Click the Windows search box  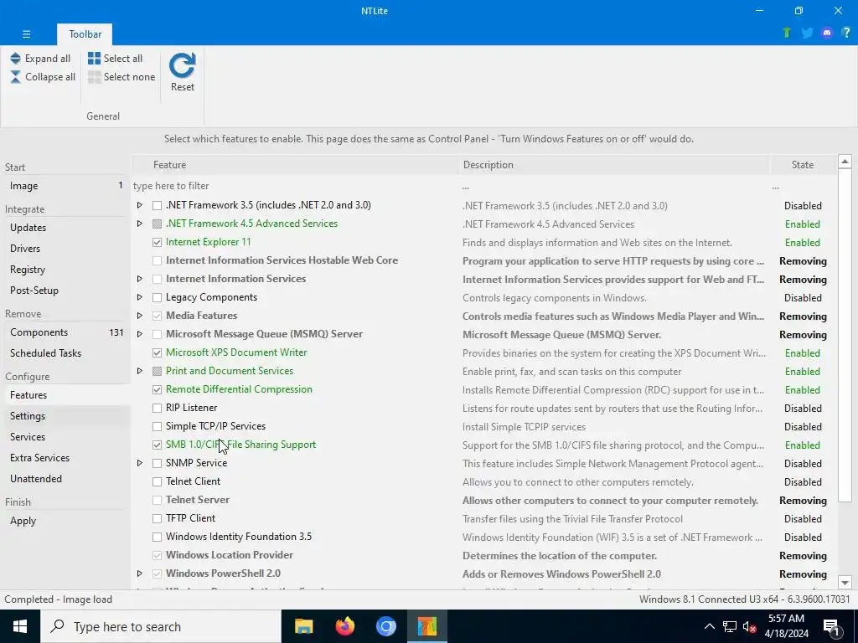[160, 626]
